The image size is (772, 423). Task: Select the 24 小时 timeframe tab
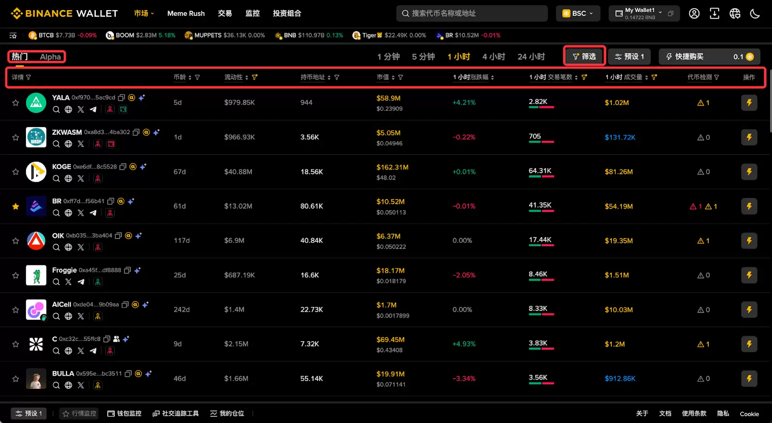click(x=531, y=57)
